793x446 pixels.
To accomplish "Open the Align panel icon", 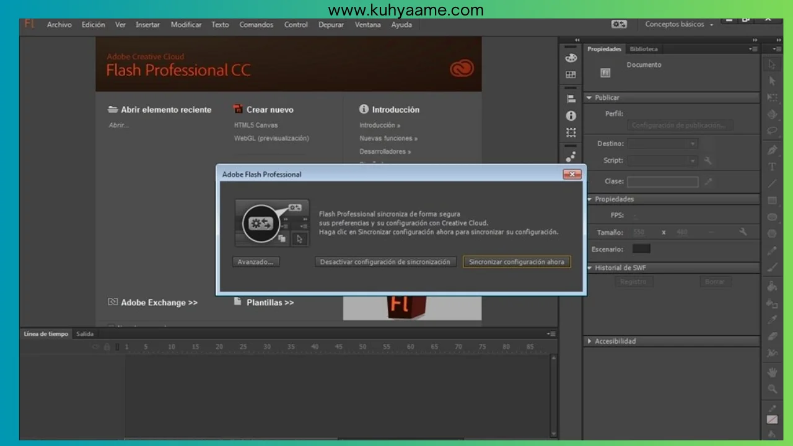I will 571,98.
